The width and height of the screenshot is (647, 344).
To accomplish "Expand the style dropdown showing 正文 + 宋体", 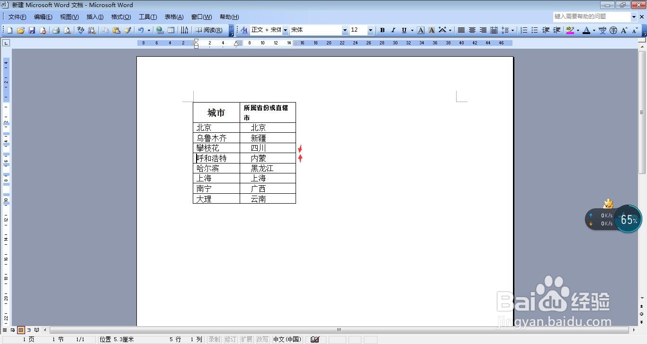I will coord(285,30).
